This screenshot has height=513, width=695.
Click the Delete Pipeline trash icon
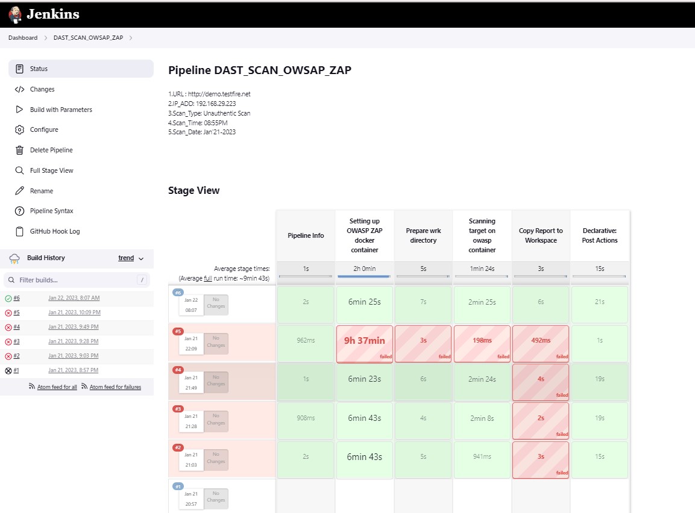point(20,150)
